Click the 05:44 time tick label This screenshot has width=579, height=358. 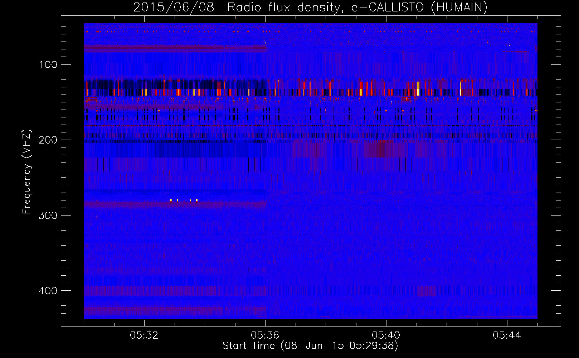[x=507, y=335]
